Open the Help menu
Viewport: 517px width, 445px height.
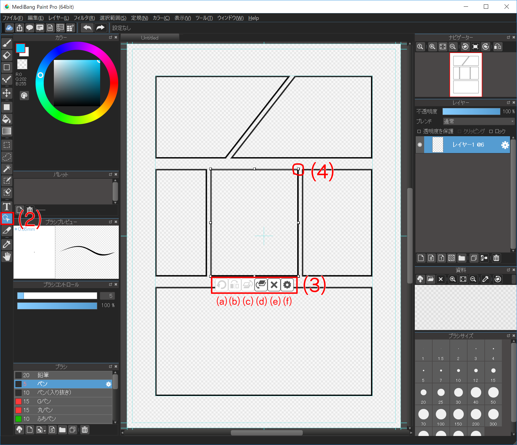tap(254, 18)
